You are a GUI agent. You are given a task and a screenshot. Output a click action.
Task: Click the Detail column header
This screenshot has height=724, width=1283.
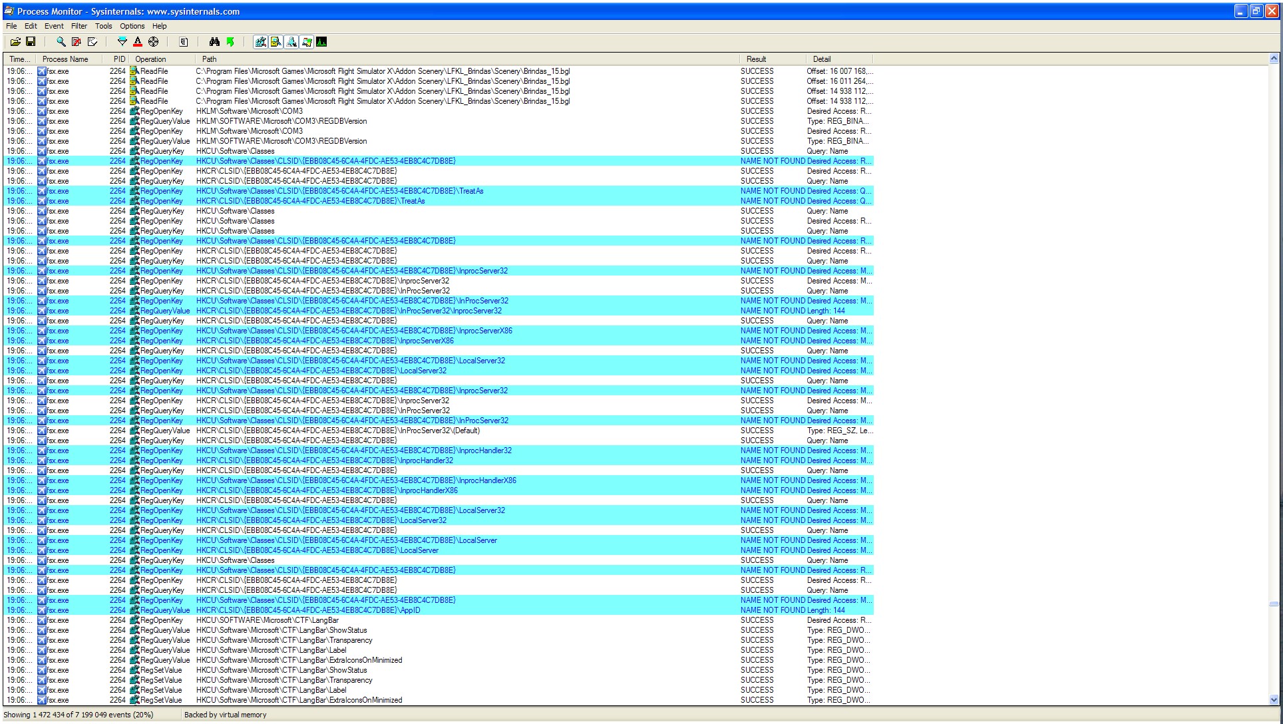pyautogui.click(x=839, y=59)
